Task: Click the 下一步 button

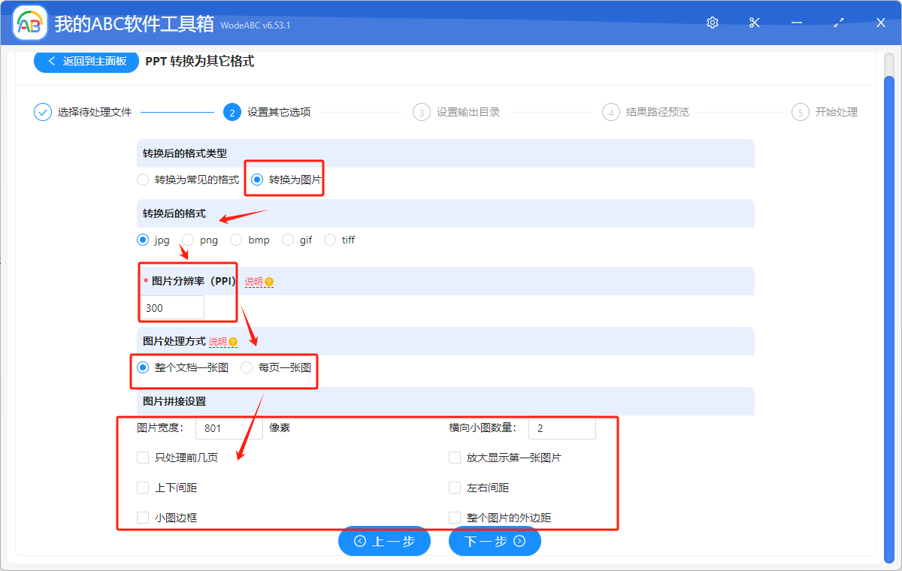Action: pyautogui.click(x=495, y=541)
